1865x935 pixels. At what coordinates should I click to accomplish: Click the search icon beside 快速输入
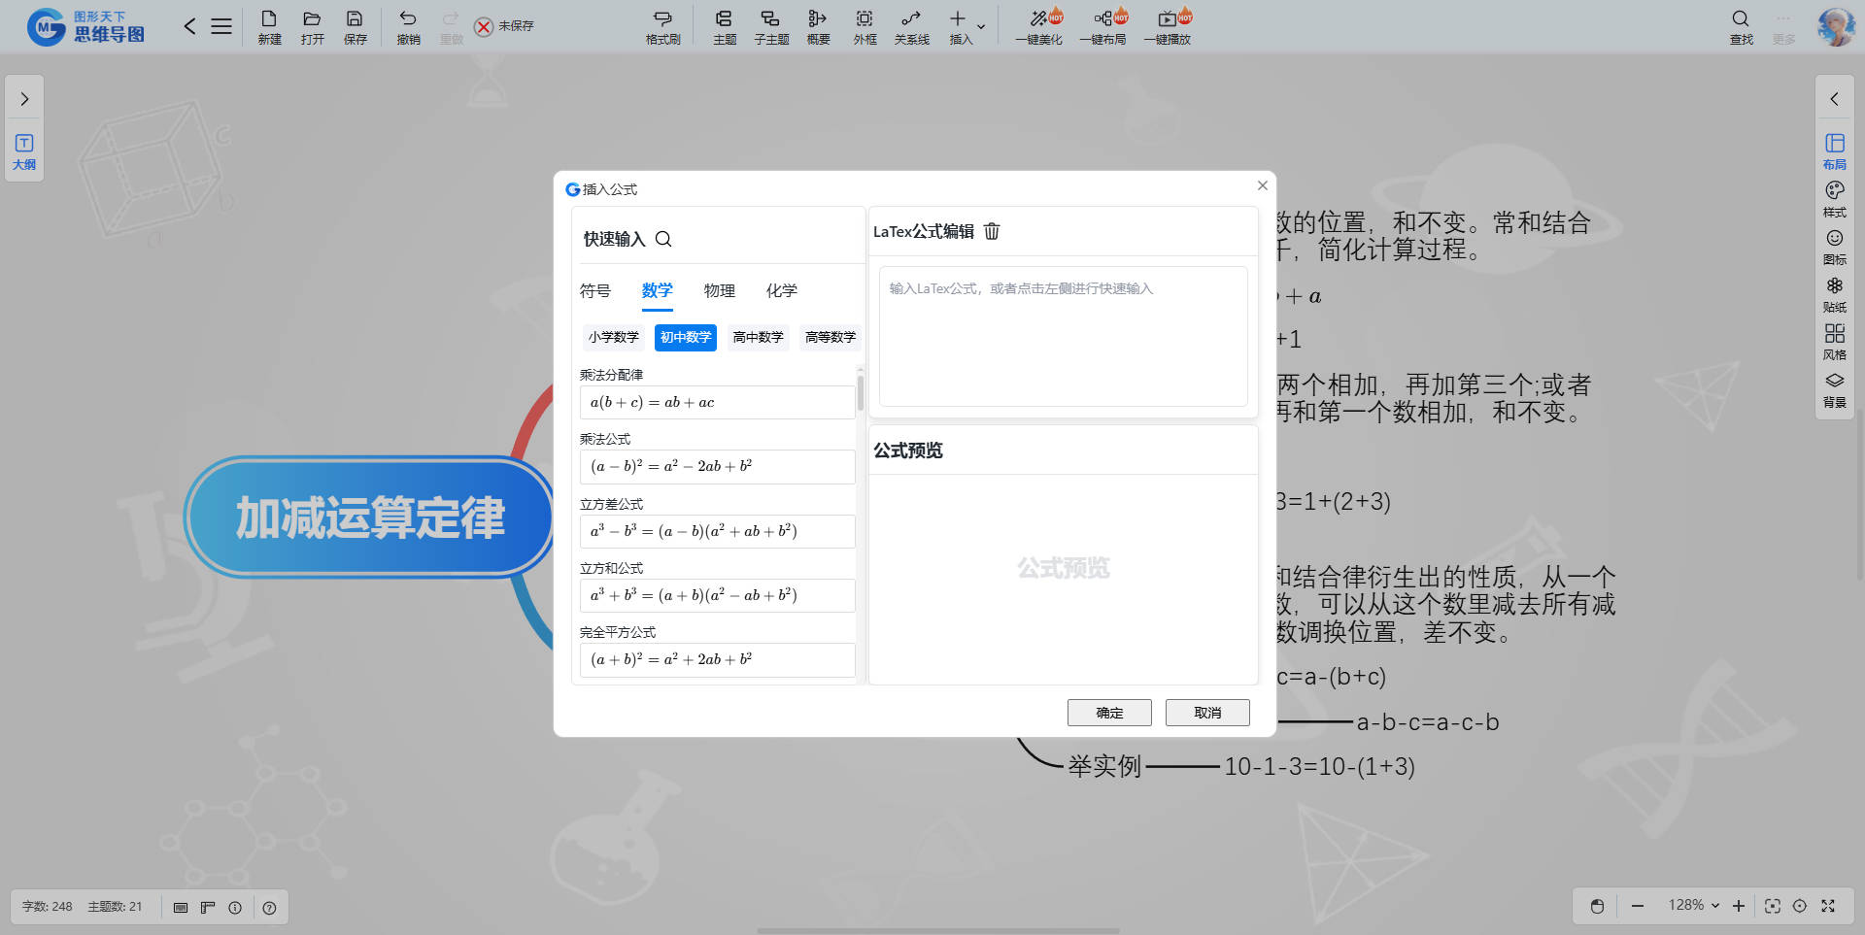coord(663,239)
